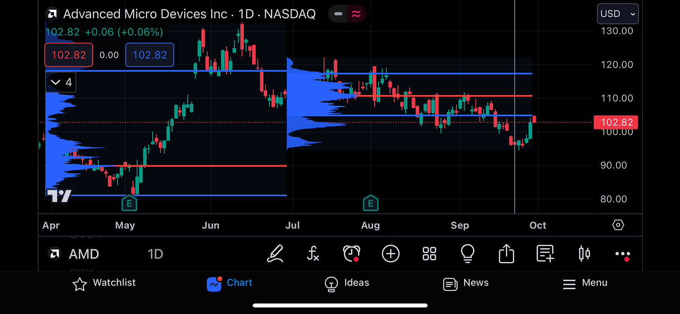
Task: Open the News tab
Action: coord(466,283)
